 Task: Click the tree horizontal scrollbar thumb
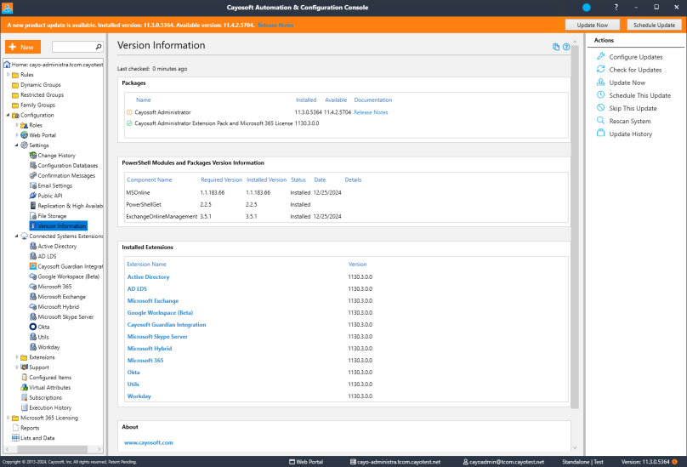(52, 449)
